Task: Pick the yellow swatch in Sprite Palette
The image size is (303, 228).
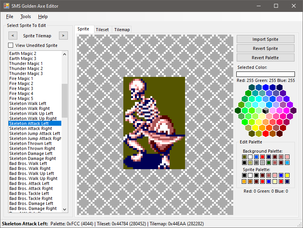Action: pos(287,175)
